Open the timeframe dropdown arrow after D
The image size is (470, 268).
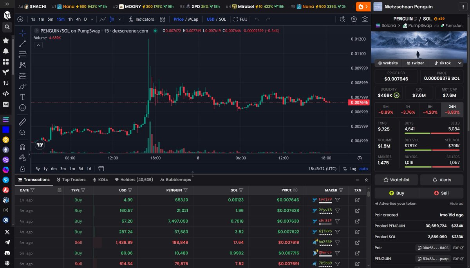click(x=92, y=19)
